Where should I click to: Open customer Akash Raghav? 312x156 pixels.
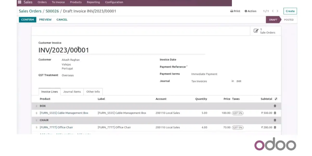click(x=71, y=60)
